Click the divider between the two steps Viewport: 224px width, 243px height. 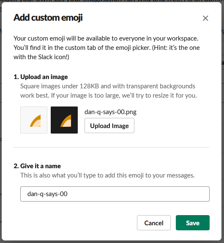tap(112, 147)
